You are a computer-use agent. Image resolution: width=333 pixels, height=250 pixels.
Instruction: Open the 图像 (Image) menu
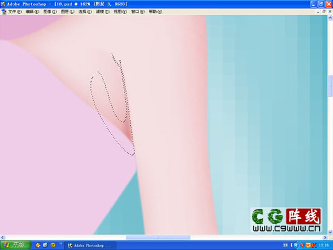pyautogui.click(x=50, y=12)
